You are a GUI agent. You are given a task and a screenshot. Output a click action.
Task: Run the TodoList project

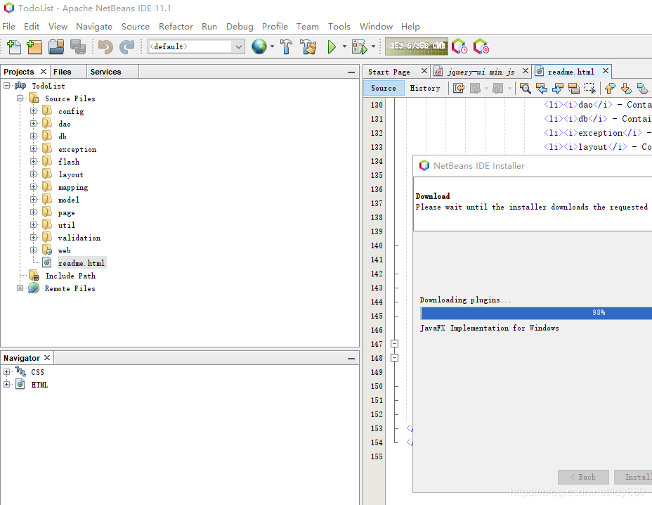(332, 46)
